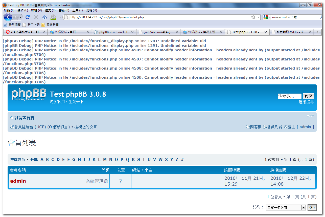Filter members by letter M

coord(105,160)
